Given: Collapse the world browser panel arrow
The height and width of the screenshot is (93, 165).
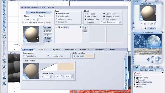Looking at the screenshot, I should (x=163, y=70).
